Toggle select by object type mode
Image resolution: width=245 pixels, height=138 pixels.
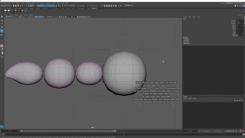(x=31, y=6)
